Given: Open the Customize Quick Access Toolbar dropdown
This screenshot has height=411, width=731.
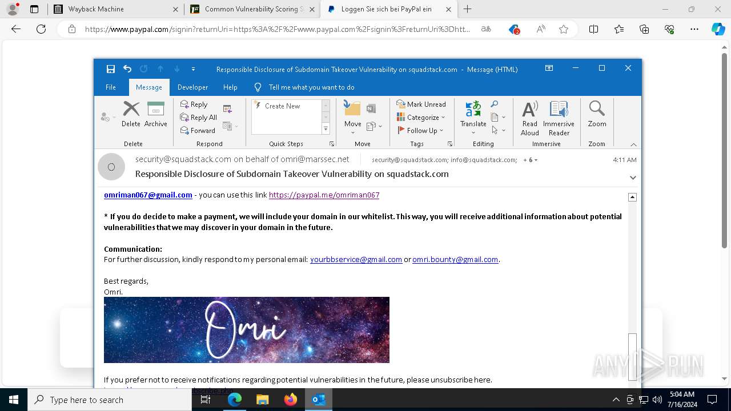Looking at the screenshot, I should pos(193,69).
